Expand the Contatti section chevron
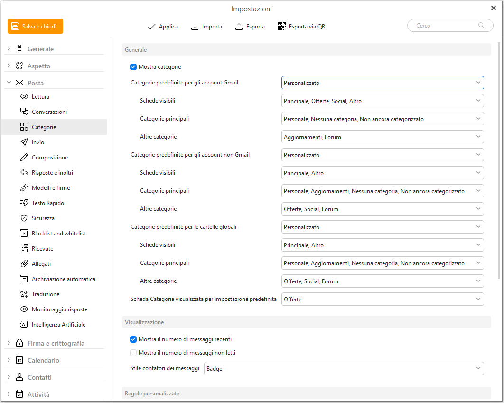 (x=9, y=377)
